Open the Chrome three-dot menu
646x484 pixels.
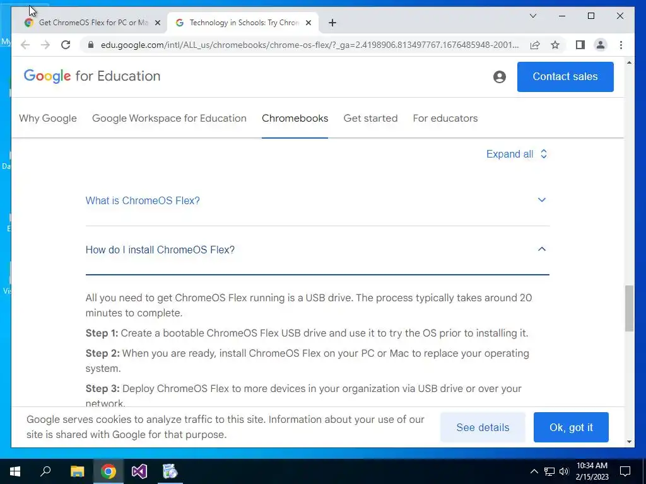coord(621,45)
